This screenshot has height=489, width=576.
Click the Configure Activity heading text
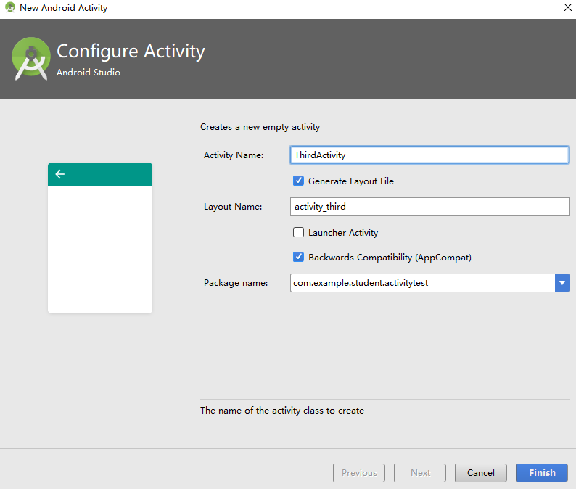(131, 52)
